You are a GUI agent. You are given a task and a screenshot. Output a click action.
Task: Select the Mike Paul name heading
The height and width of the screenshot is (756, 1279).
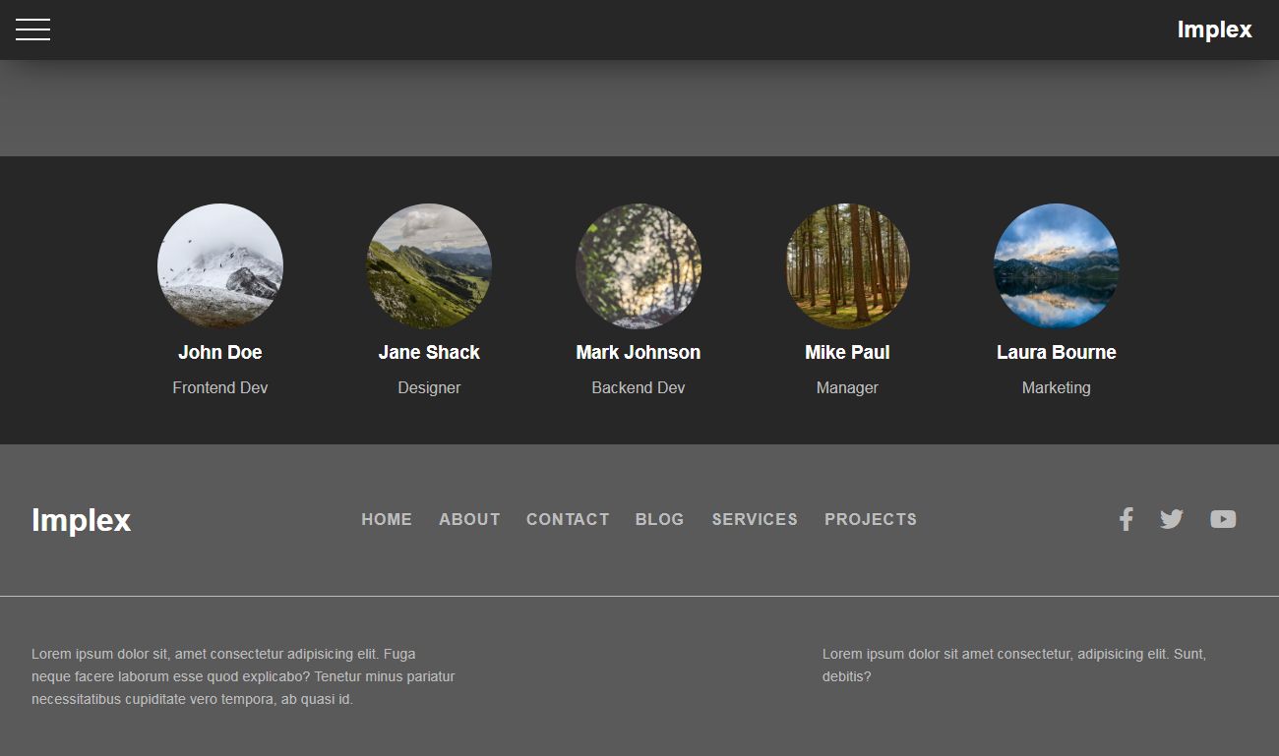pos(847,352)
